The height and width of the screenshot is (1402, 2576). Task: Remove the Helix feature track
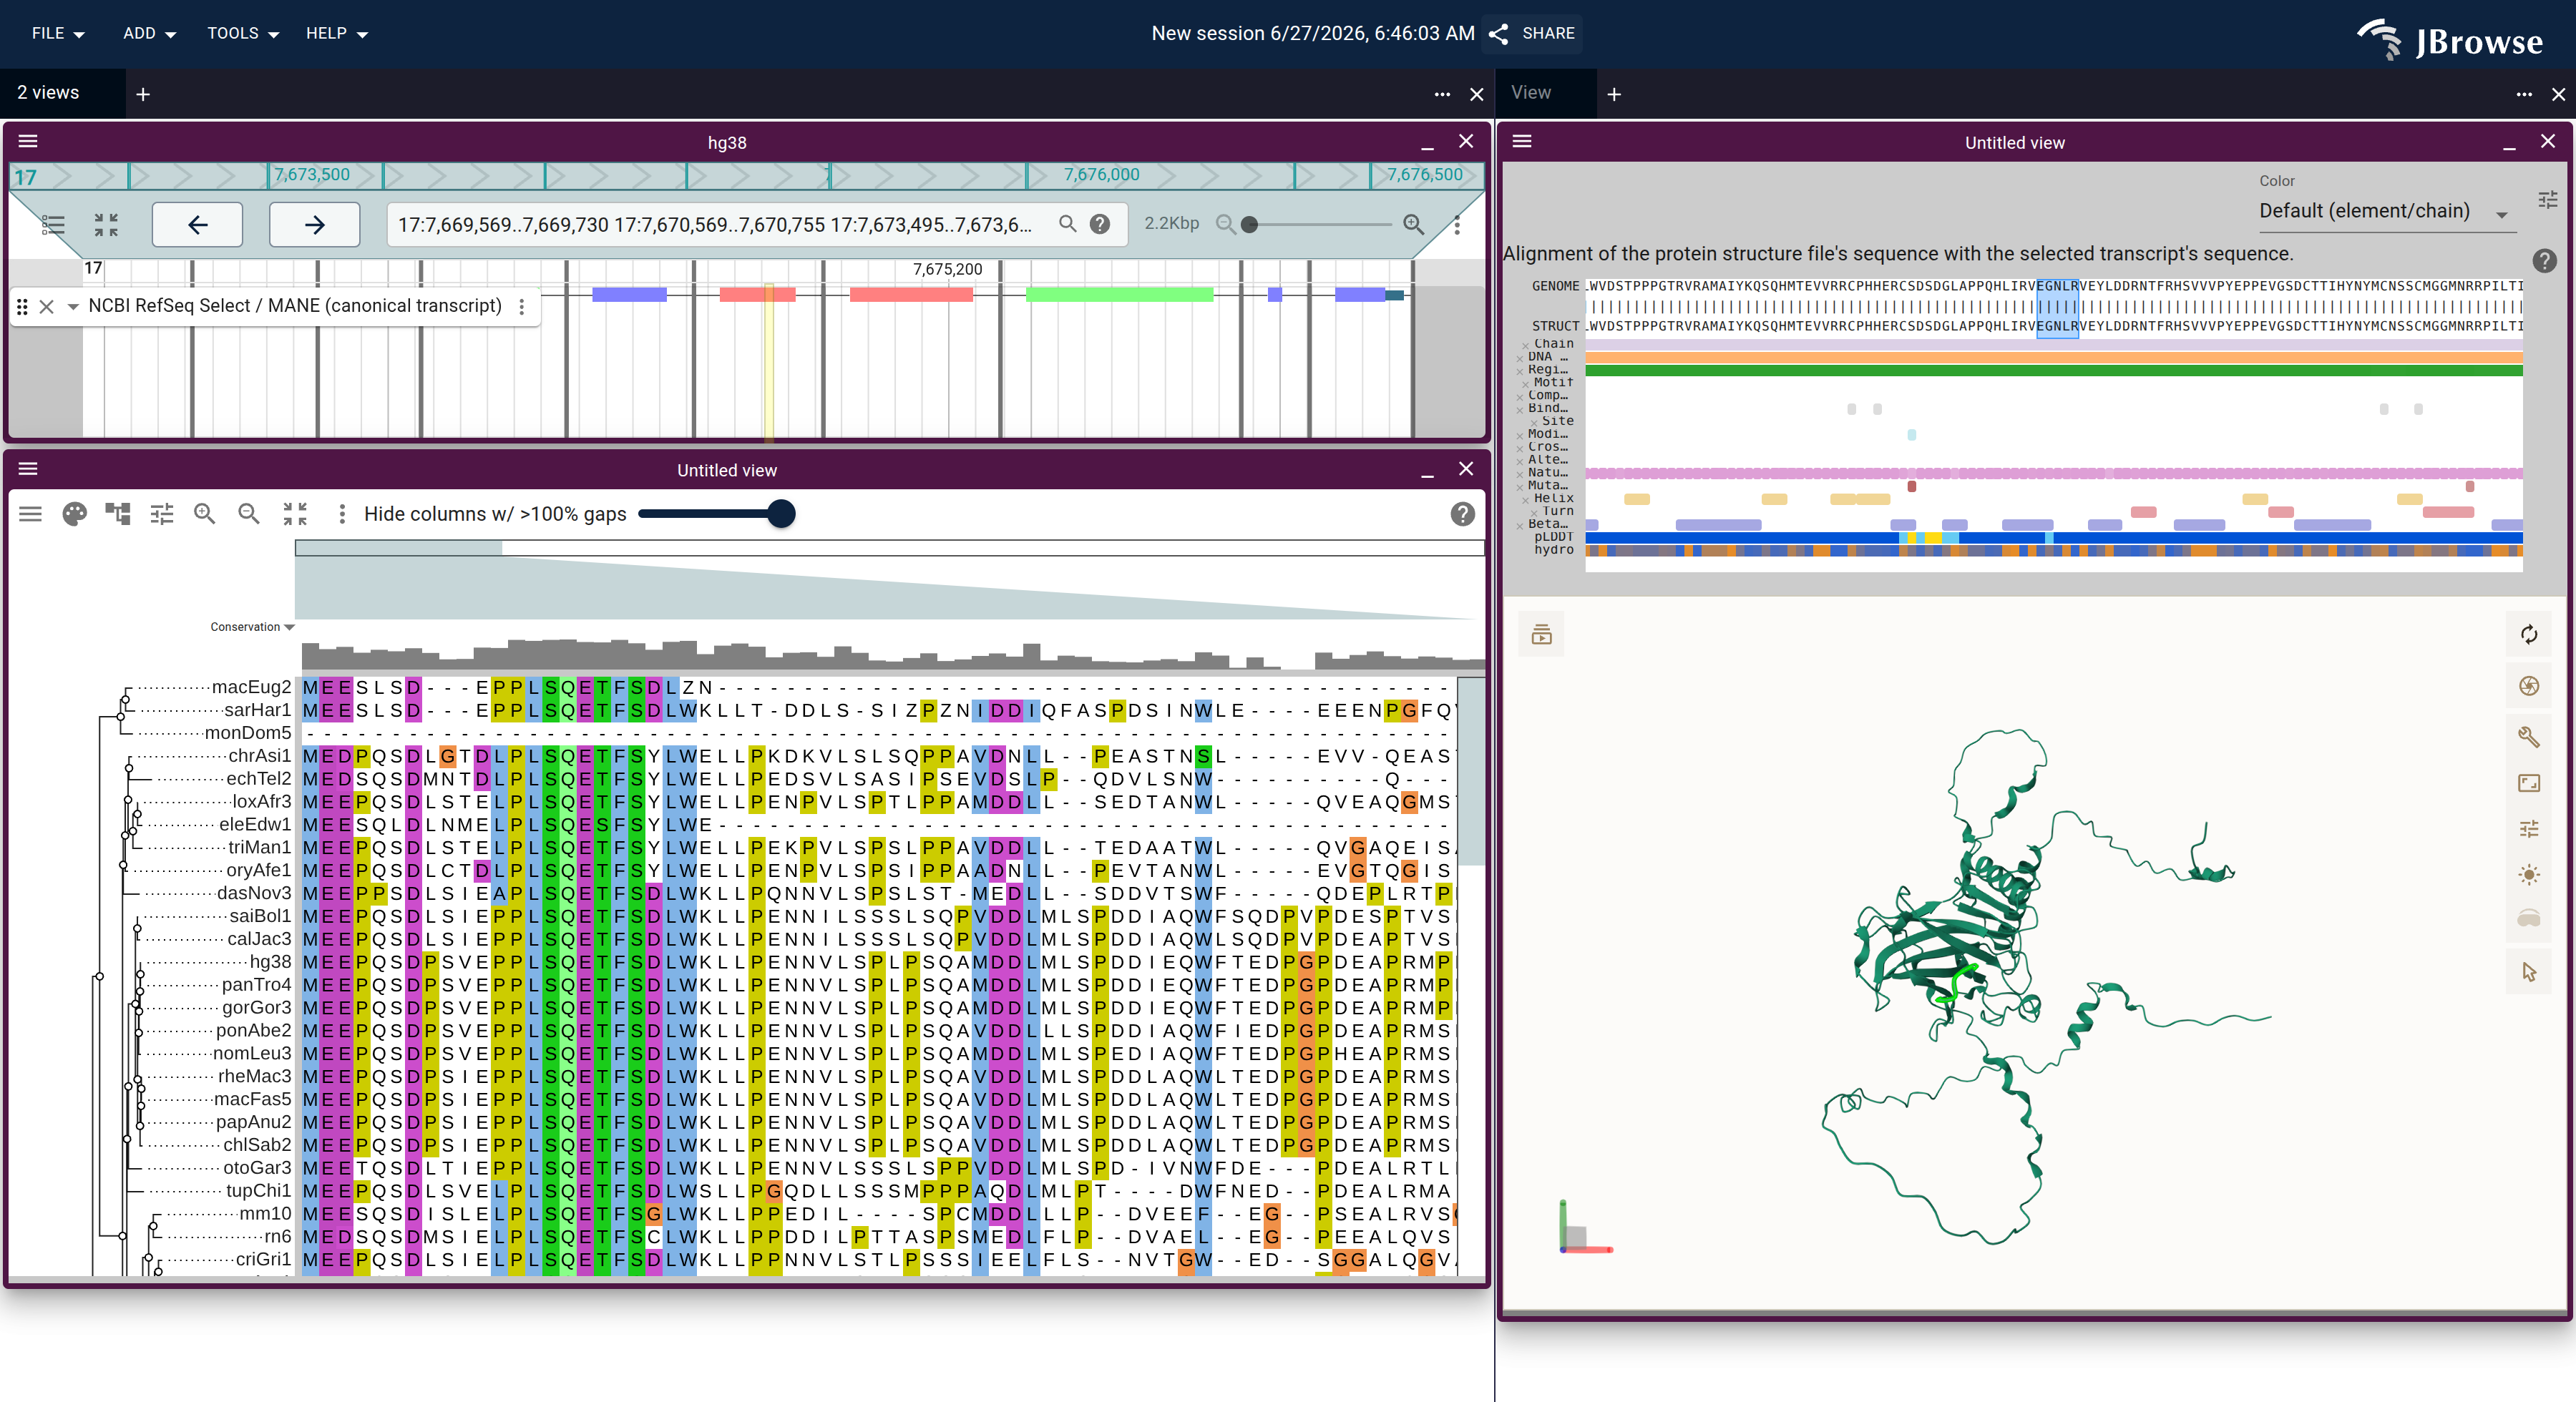[1527, 499]
